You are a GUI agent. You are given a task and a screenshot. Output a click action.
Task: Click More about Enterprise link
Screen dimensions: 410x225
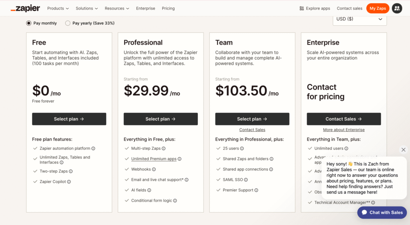coord(344,130)
